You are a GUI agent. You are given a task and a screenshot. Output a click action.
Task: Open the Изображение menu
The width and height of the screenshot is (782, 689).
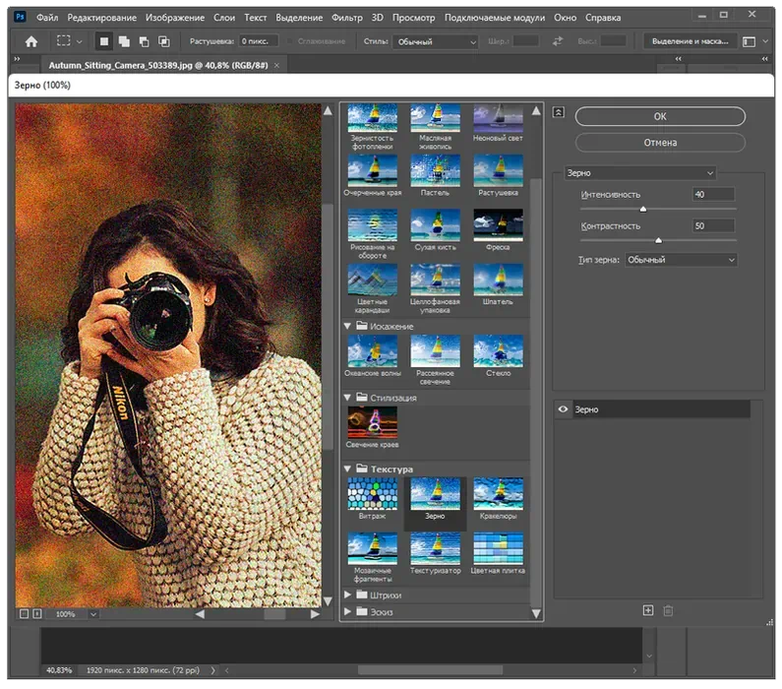[x=175, y=18]
